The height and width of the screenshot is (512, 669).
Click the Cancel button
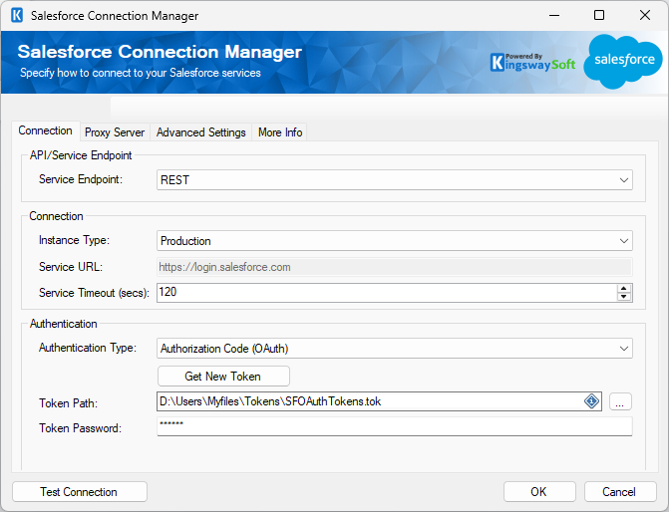point(619,492)
